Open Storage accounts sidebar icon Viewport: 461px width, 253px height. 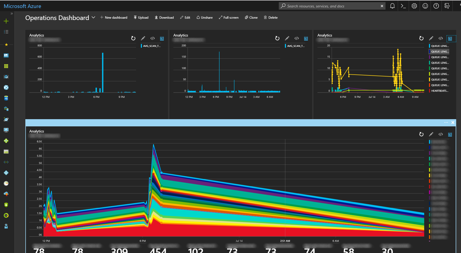point(6,151)
